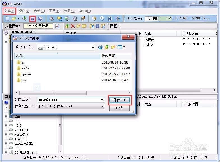Click the Open file folder toolbar icon
Image resolution: width=220 pixels, height=162 pixels.
pyautogui.click(x=14, y=19)
